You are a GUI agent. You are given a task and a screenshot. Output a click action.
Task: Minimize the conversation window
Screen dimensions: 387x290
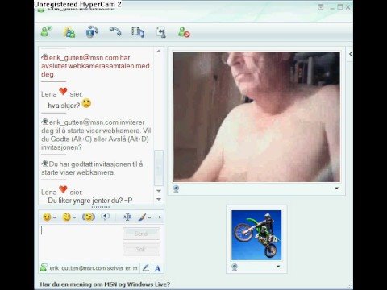click(x=332, y=7)
